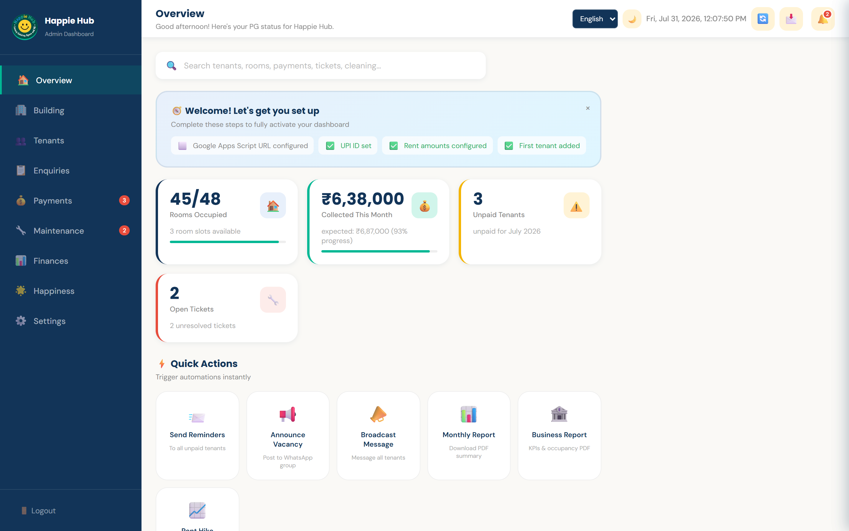Toggle the UPI ID set checkbox
The image size is (849, 531).
(x=330, y=146)
